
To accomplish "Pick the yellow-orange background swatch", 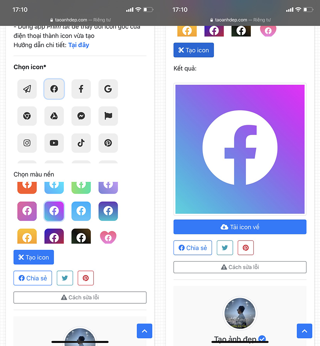I will coord(27,236).
